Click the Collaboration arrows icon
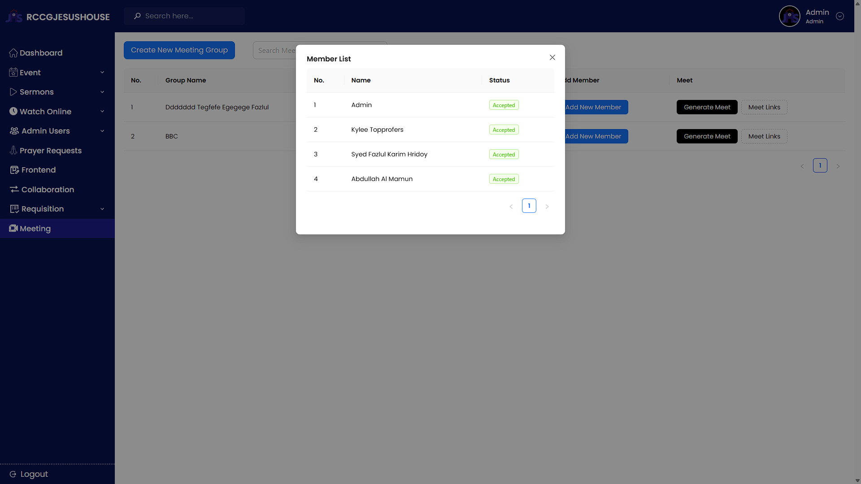This screenshot has width=861, height=484. click(x=14, y=190)
